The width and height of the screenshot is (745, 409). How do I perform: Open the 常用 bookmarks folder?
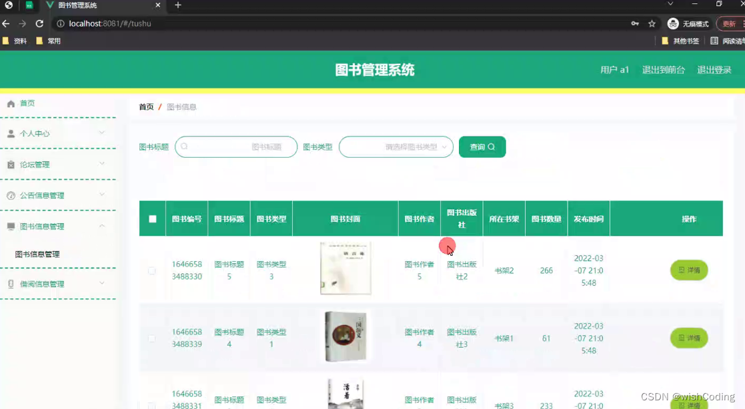(52, 40)
